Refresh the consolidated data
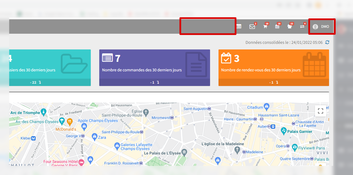 327,42
